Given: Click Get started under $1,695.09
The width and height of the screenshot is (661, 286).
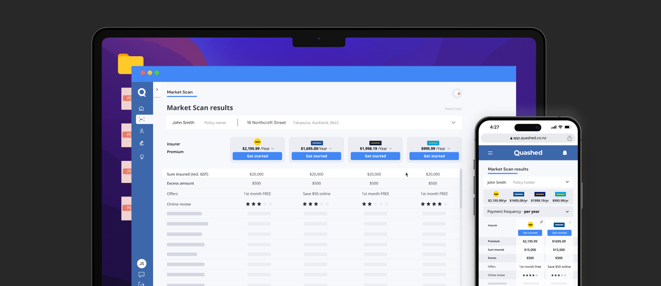Looking at the screenshot, I should tap(317, 156).
